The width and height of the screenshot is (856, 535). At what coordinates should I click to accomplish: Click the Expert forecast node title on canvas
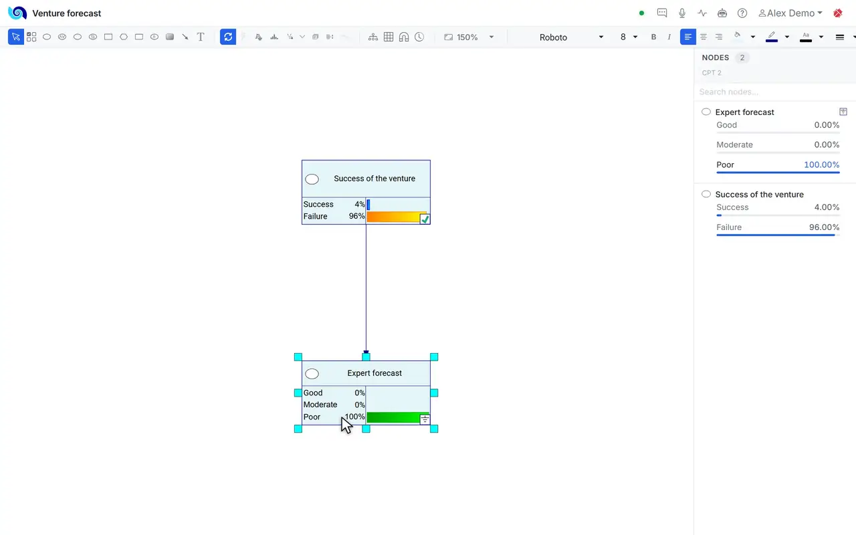[x=374, y=373]
